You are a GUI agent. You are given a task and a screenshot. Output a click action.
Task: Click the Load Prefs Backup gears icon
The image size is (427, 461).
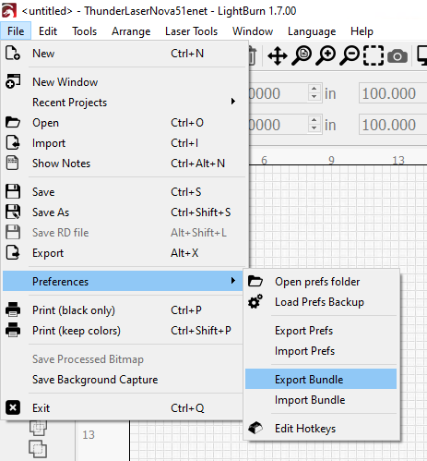point(255,301)
